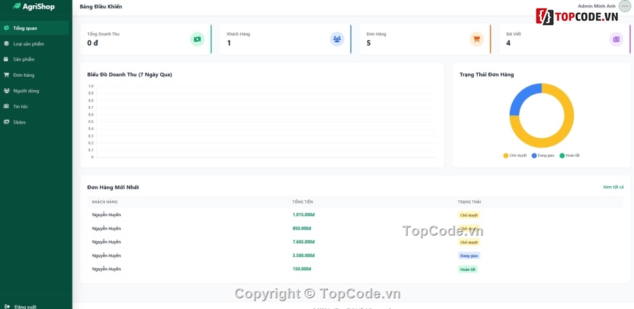Click the Biểu Đồ Doanh Thu chart heading
This screenshot has width=634, height=309.
pyautogui.click(x=129, y=75)
